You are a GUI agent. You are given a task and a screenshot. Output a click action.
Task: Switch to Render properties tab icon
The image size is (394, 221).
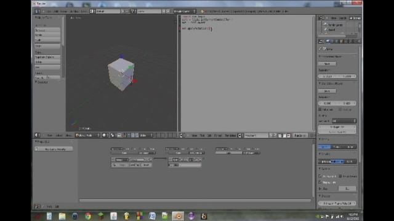coord(328,41)
